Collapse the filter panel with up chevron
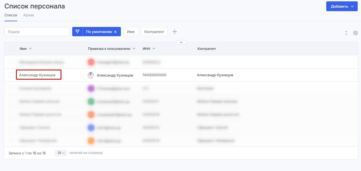The width and height of the screenshot is (361, 171). tap(181, 42)
